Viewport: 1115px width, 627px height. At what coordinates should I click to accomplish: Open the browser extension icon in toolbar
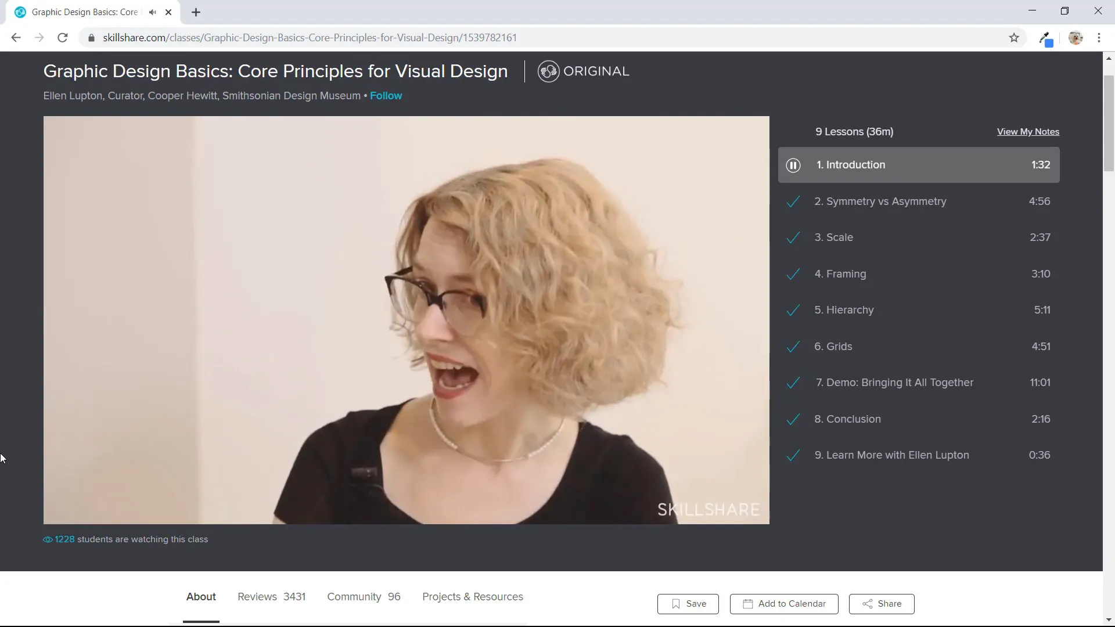1046,38
